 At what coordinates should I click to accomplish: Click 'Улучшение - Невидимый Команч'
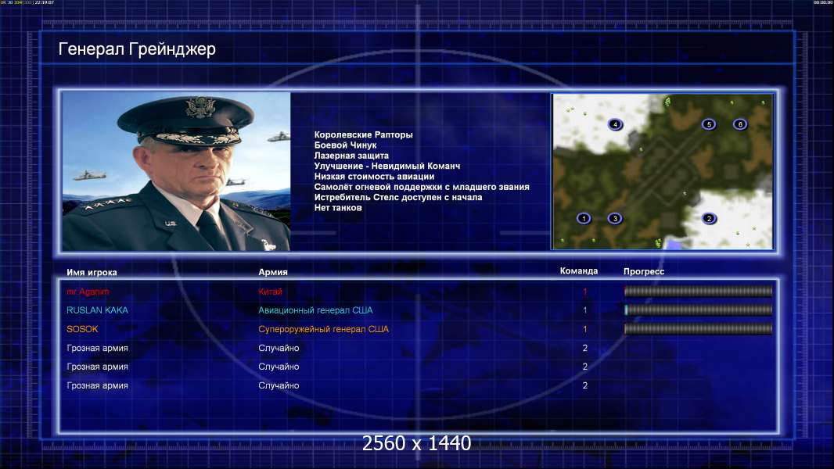pyautogui.click(x=387, y=166)
